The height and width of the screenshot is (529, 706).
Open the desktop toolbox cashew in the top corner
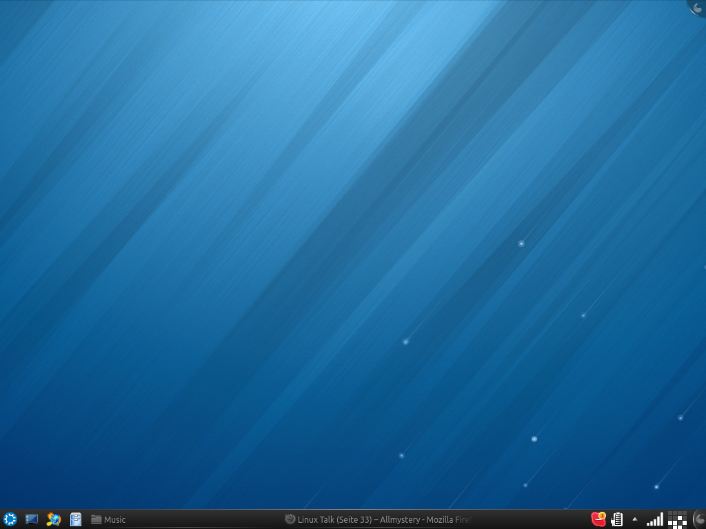pos(698,8)
